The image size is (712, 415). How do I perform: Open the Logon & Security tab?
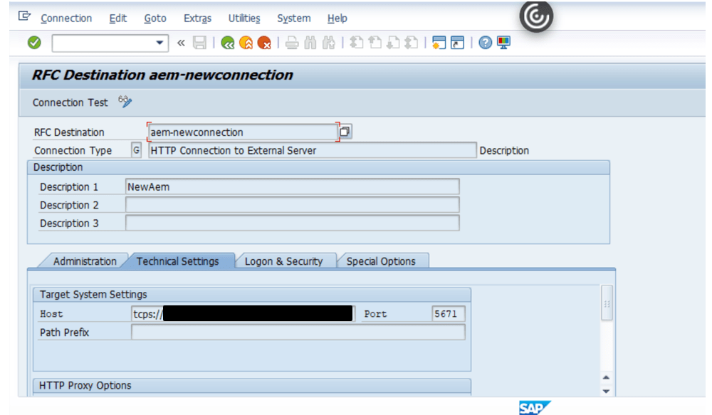coord(284,261)
